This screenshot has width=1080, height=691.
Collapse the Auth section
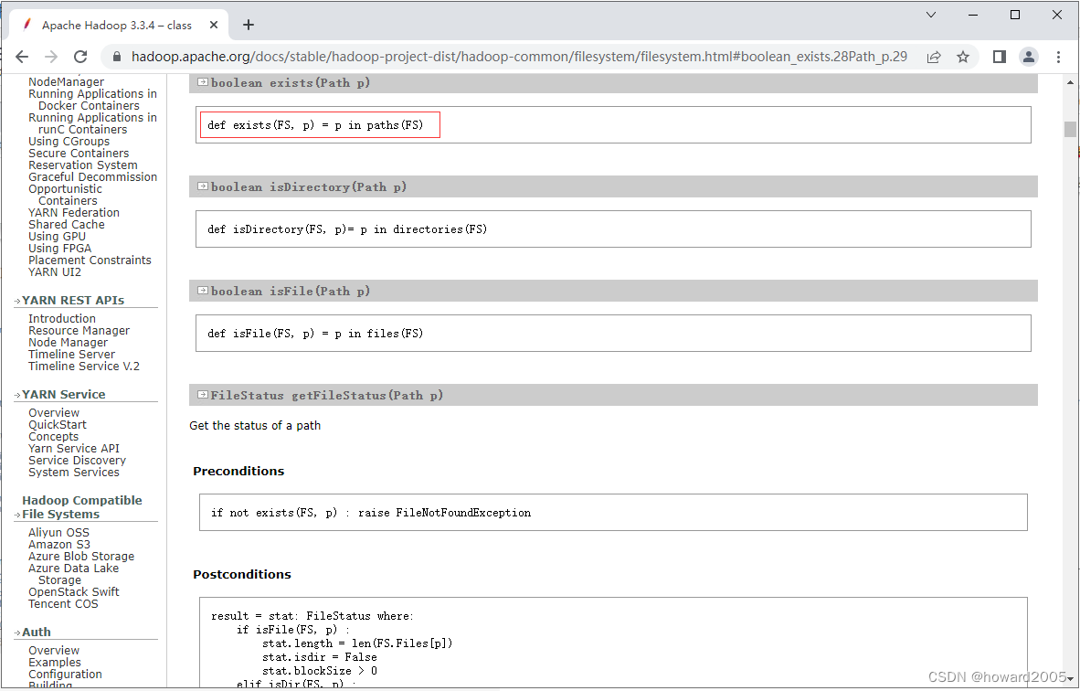coord(17,633)
